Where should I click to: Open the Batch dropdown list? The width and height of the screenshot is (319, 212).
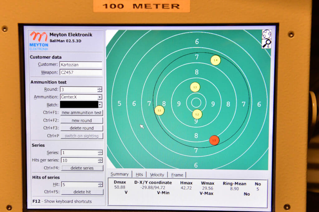point(100,105)
